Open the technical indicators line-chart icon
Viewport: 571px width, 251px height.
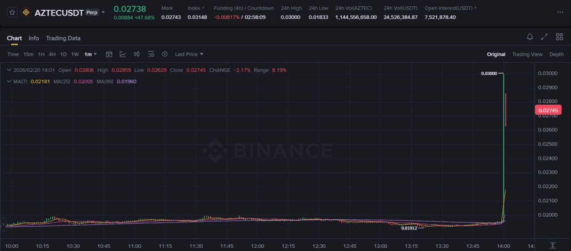(x=123, y=54)
